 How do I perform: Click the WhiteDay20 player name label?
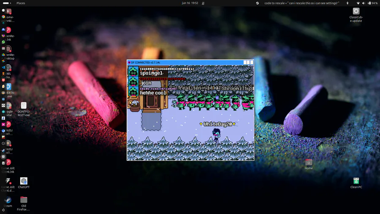(217, 124)
